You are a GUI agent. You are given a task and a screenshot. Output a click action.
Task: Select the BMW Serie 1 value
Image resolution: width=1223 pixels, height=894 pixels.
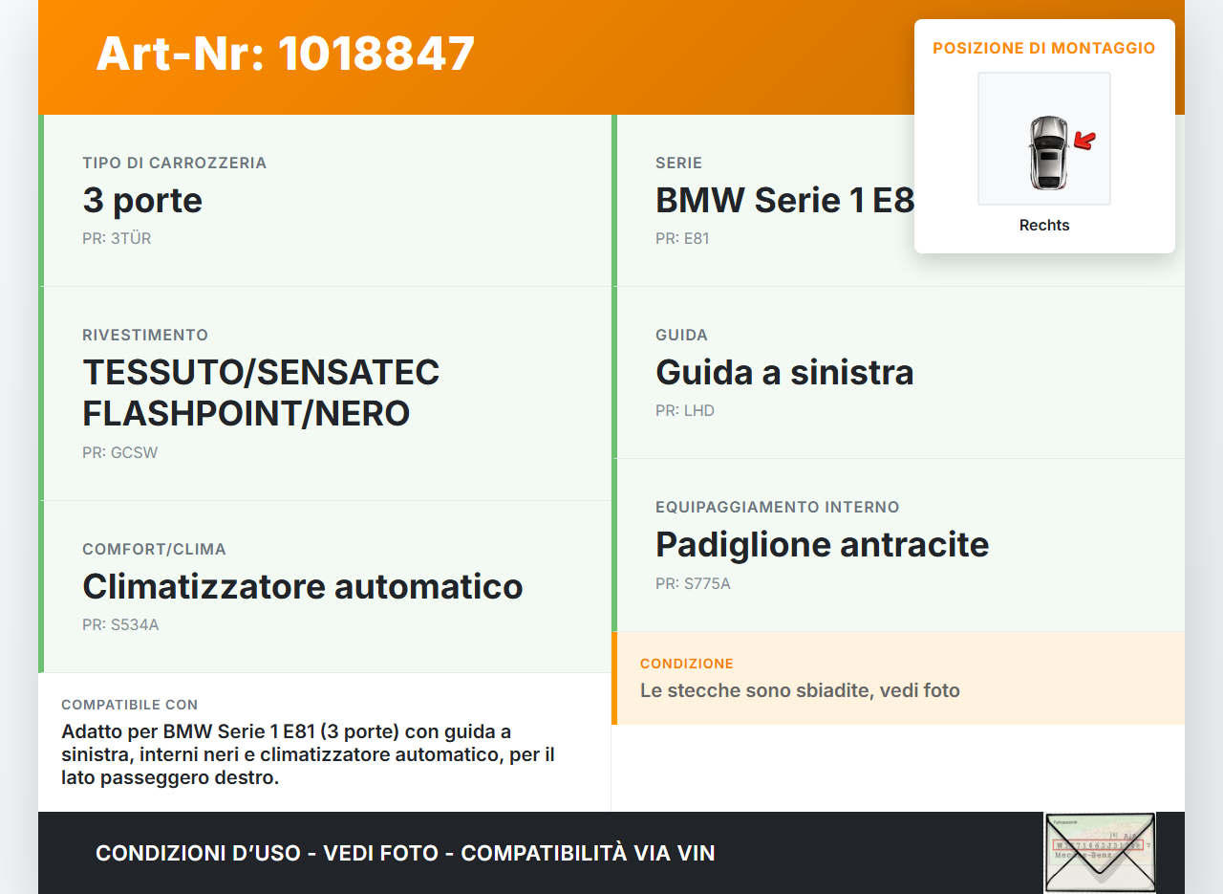coord(784,201)
